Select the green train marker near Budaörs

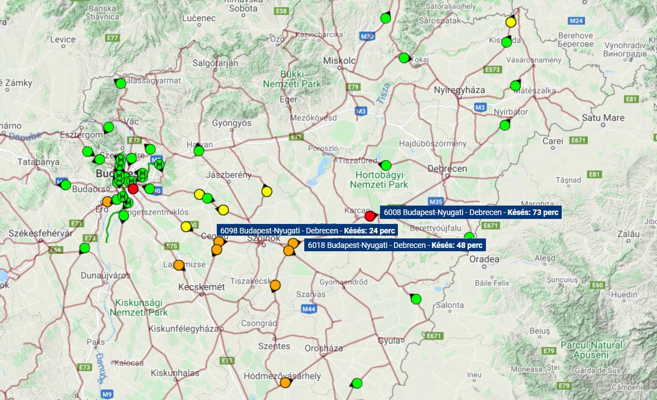point(66,185)
